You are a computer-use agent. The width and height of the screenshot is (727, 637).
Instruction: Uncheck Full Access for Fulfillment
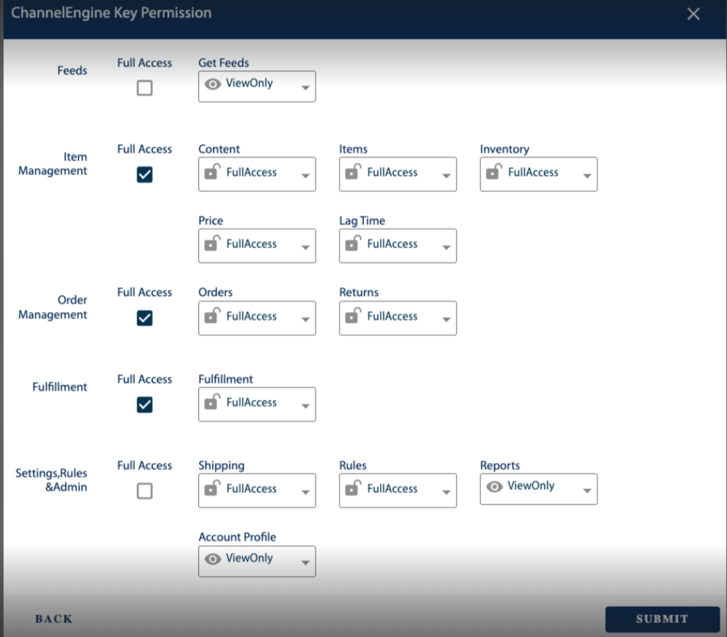coord(145,405)
